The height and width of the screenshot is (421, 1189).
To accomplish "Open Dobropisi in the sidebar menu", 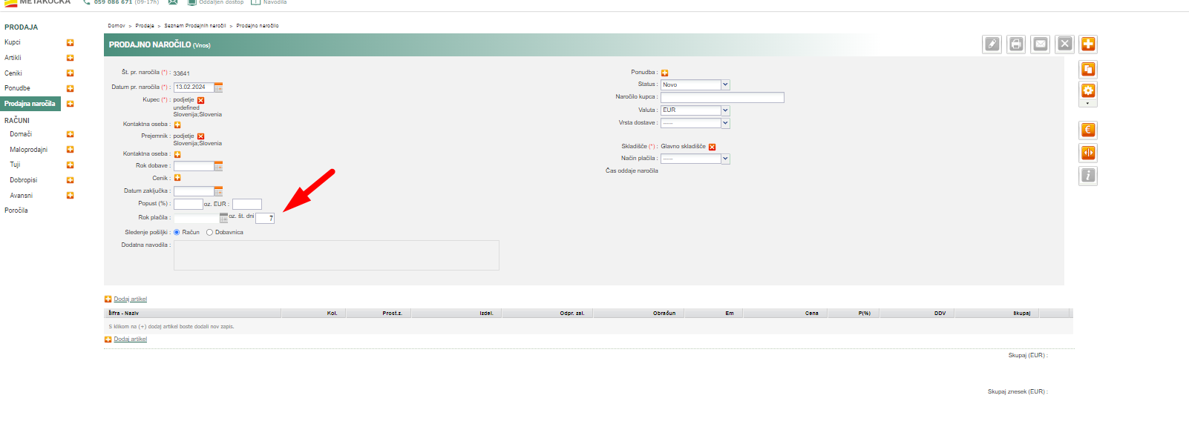I will click(x=24, y=180).
